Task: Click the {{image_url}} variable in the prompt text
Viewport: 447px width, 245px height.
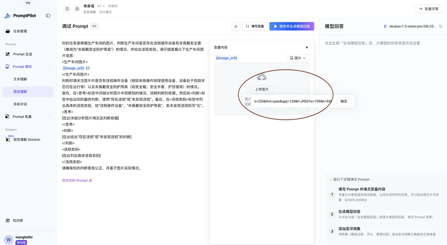Action: 73,68
